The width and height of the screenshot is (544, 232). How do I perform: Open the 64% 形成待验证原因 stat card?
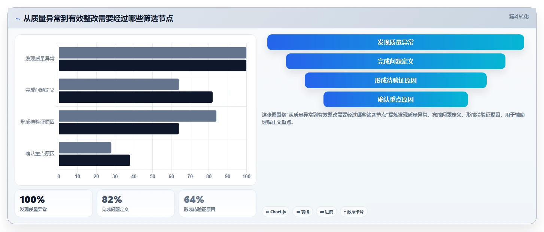click(x=218, y=203)
